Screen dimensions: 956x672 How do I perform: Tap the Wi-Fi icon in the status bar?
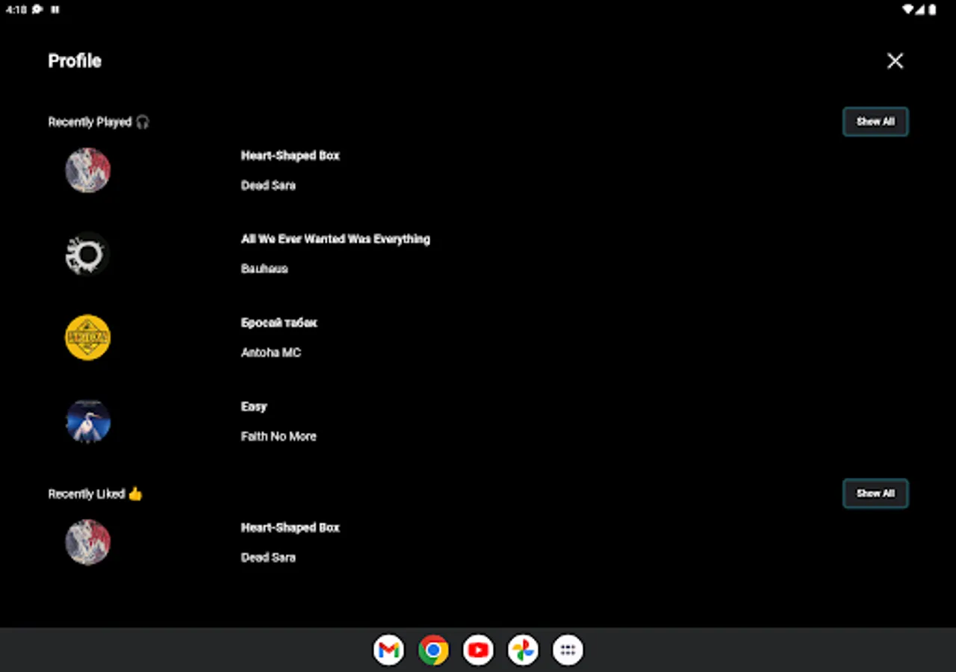coord(908,10)
